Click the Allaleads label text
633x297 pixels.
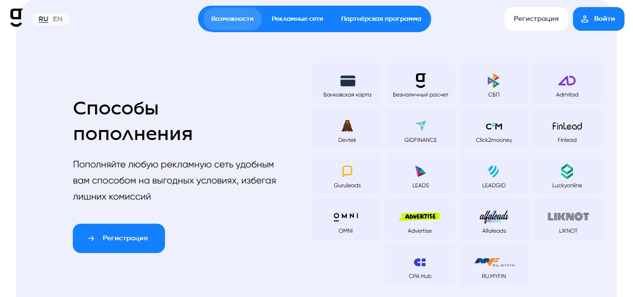tap(494, 231)
